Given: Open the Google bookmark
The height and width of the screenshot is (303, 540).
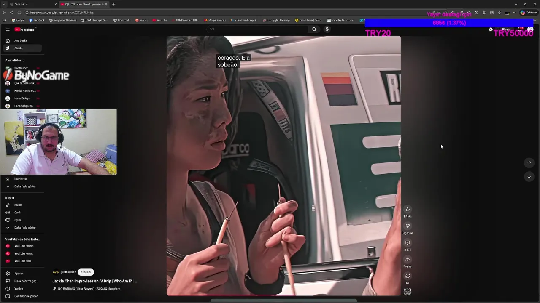Looking at the screenshot, I should 18,20.
